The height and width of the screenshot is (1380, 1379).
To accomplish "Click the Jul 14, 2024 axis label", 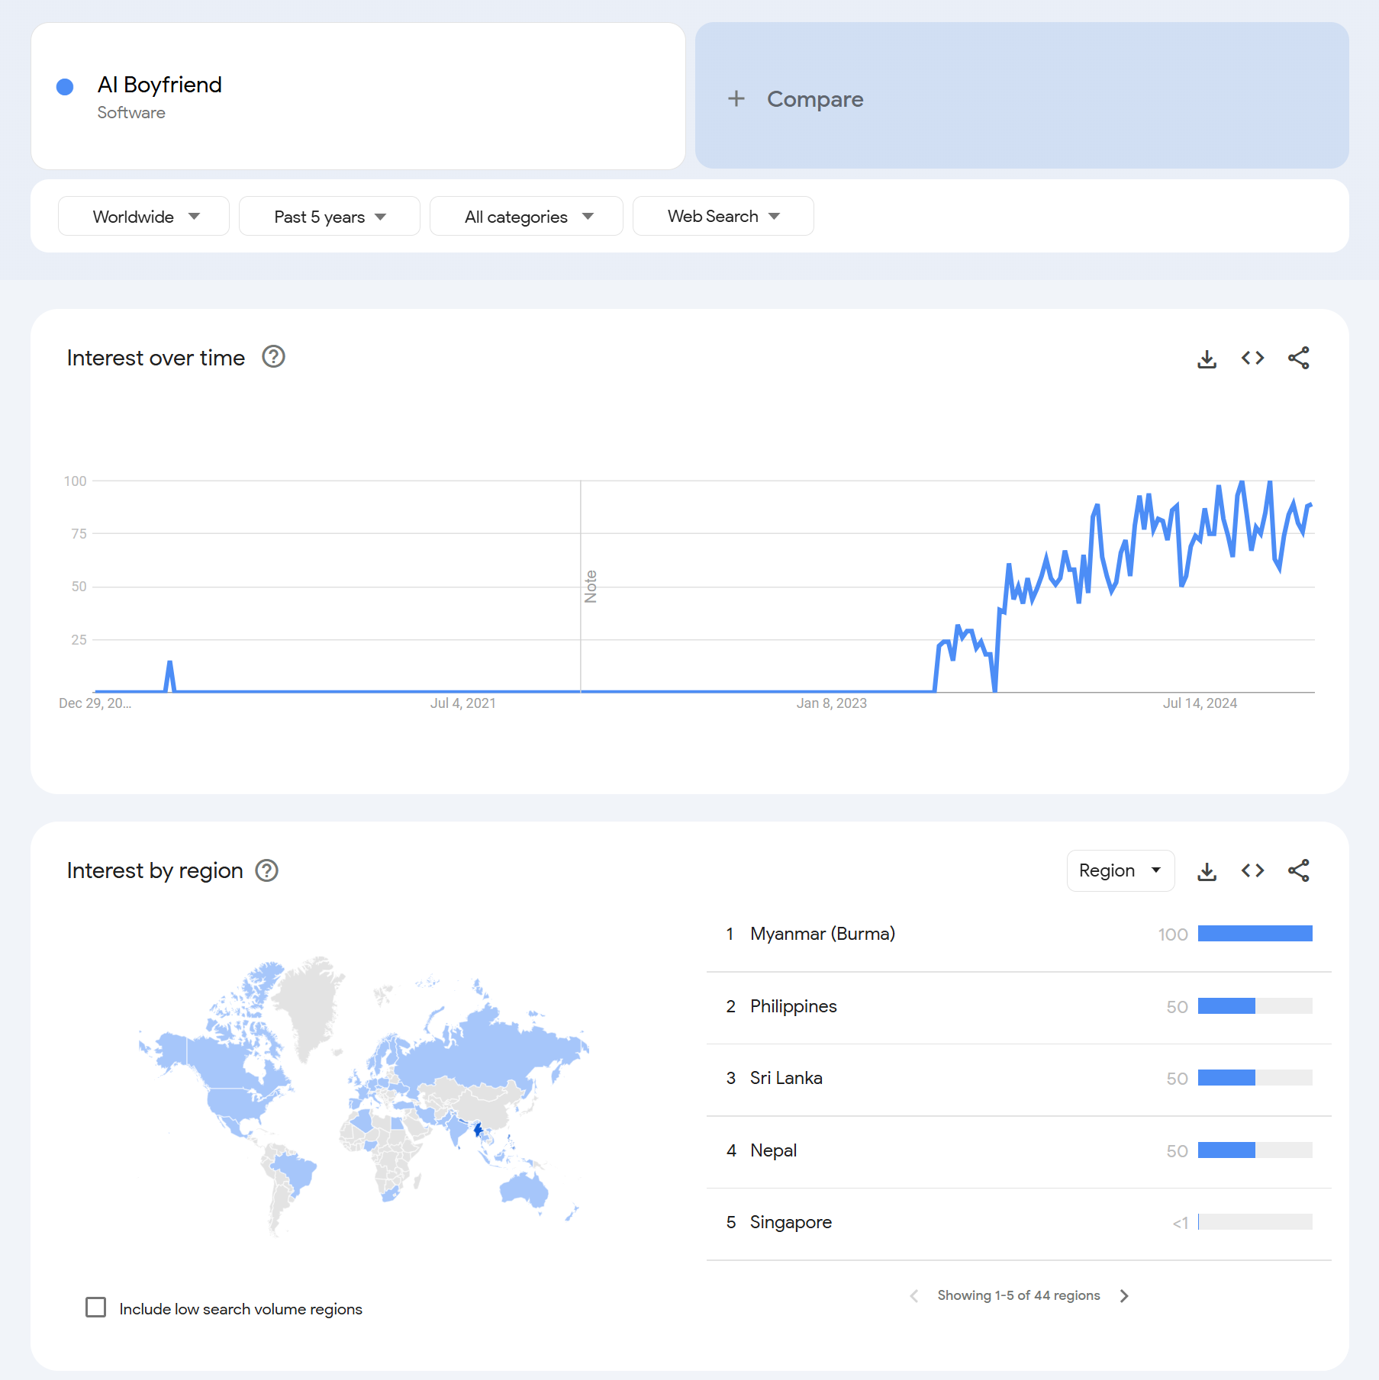I will (x=1200, y=703).
